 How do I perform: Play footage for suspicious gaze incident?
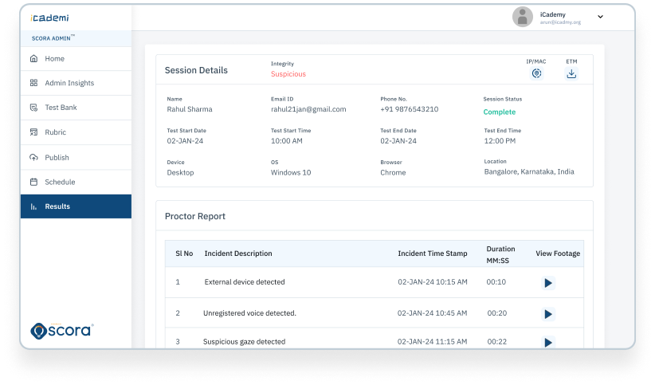[547, 342]
